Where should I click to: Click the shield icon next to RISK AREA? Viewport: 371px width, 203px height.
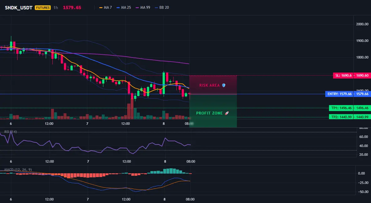224,85
